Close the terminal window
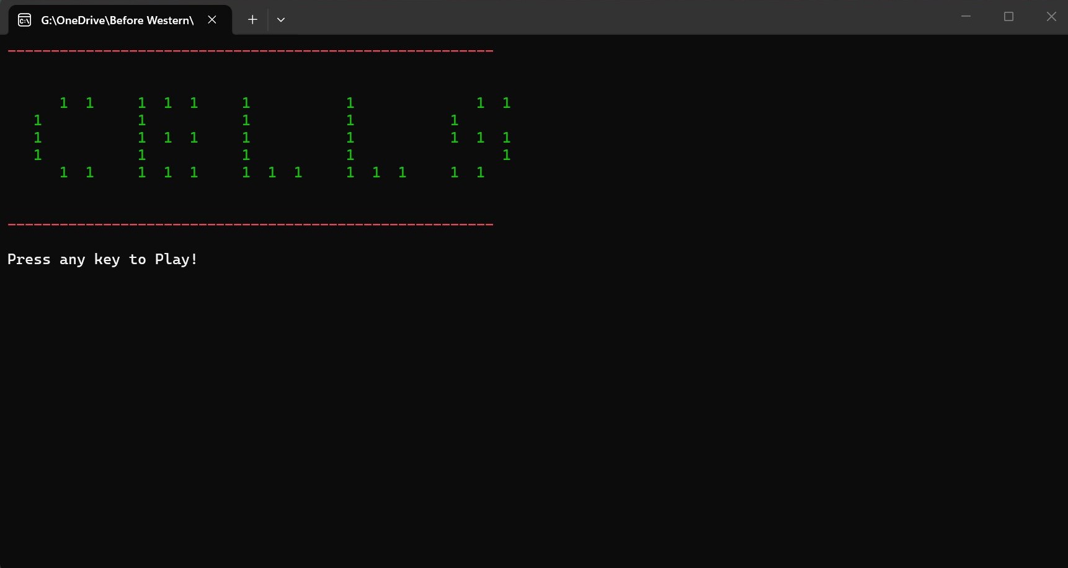Viewport: 1068px width, 568px height. [x=1051, y=17]
